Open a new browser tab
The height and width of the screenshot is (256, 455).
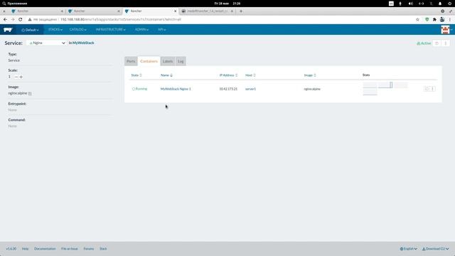point(241,11)
